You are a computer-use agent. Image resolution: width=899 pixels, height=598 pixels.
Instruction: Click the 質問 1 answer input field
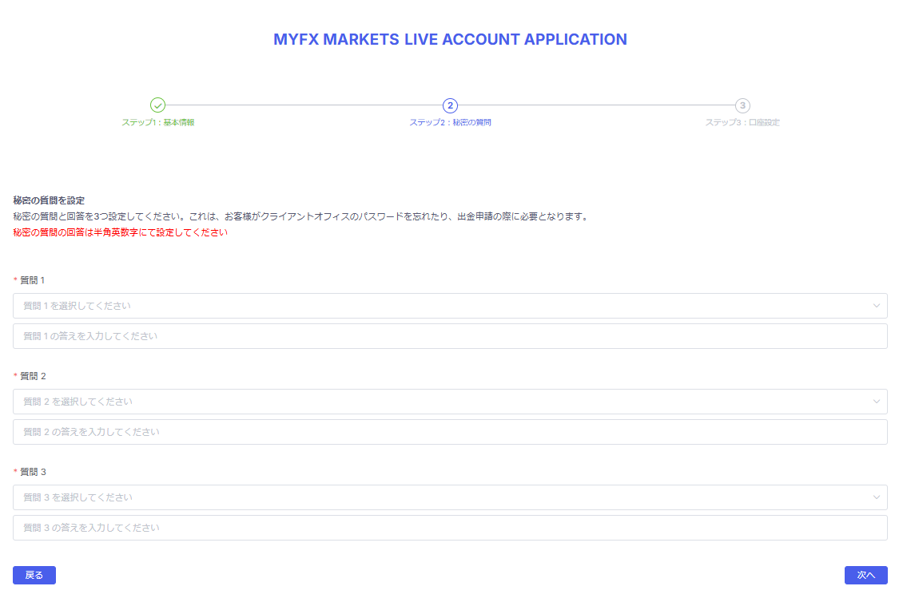pos(450,336)
